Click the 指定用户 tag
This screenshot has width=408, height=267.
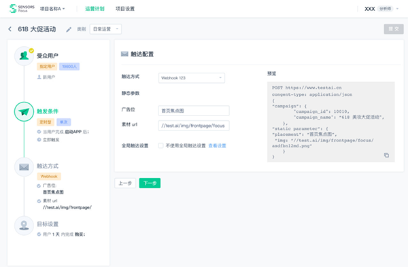click(x=47, y=67)
